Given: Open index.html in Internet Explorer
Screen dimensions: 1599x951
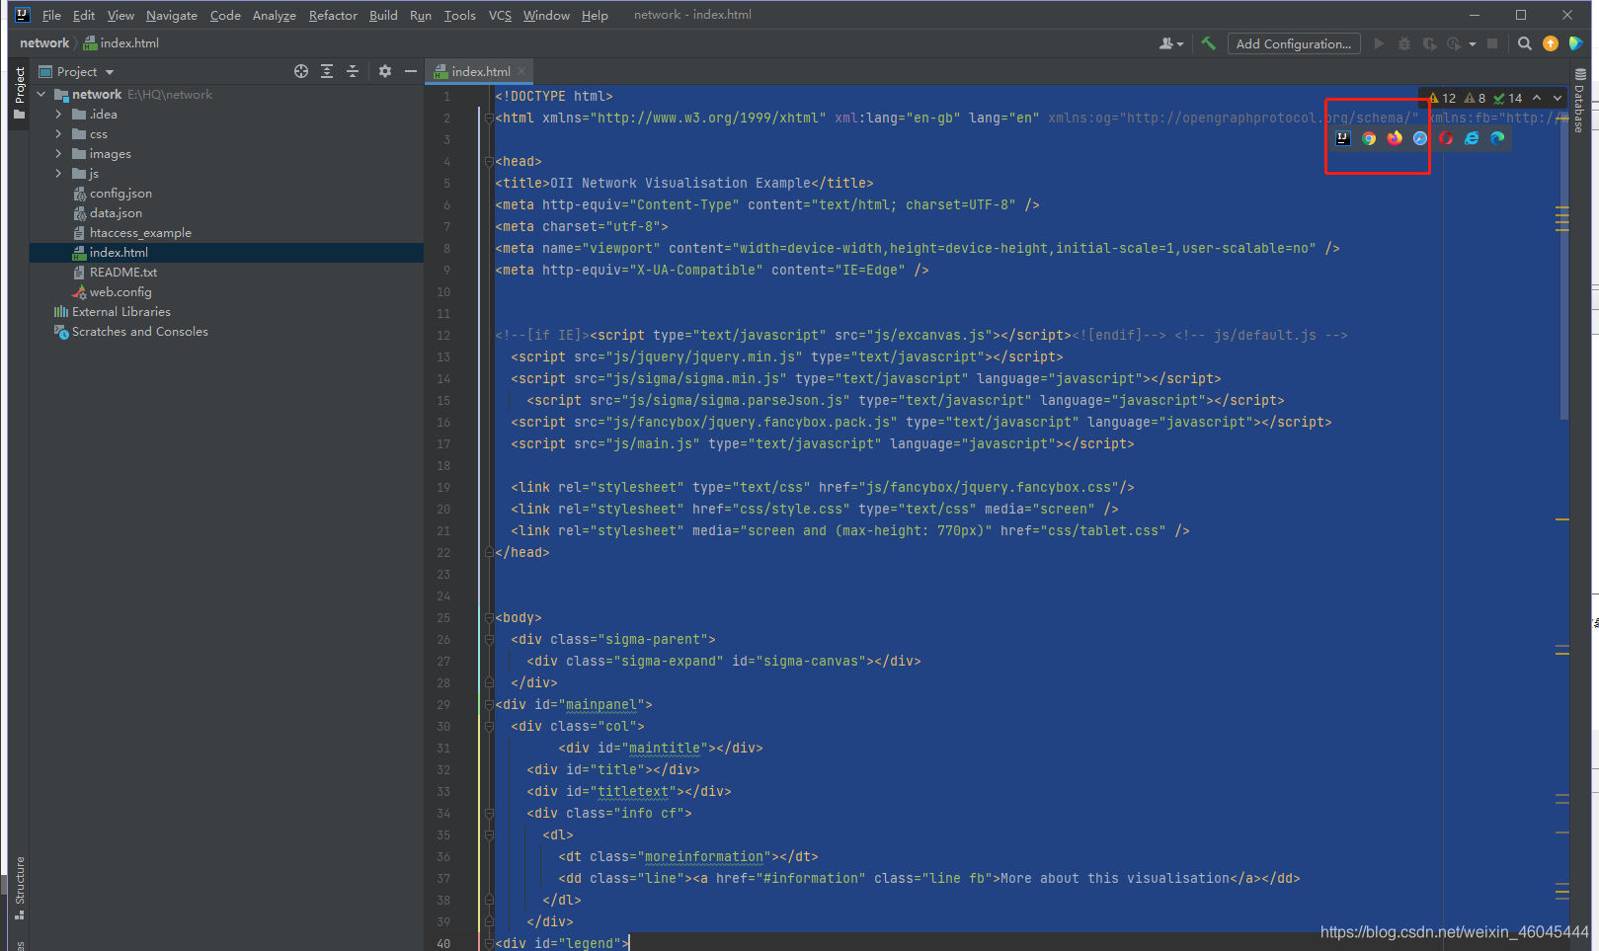Looking at the screenshot, I should (x=1472, y=138).
